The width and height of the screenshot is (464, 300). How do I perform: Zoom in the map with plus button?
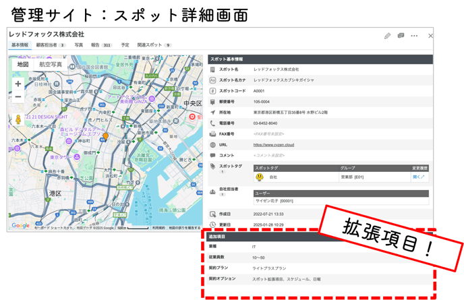point(18,84)
